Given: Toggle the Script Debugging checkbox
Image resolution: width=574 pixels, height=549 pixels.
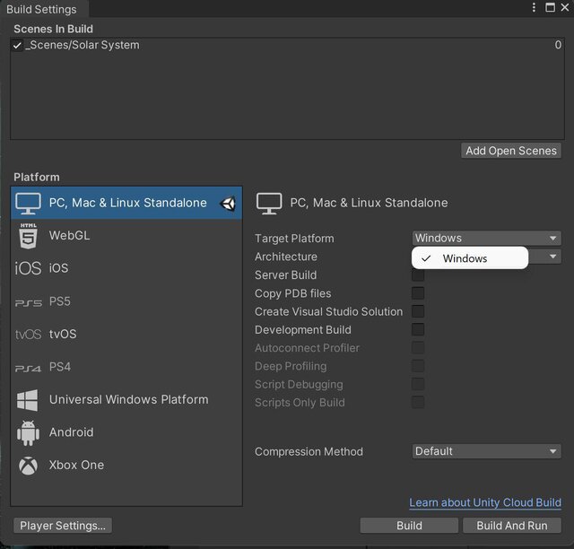Looking at the screenshot, I should (418, 384).
